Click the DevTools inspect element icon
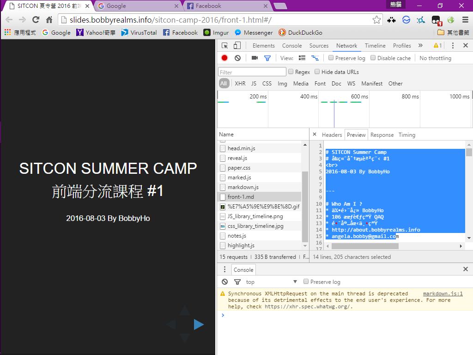 tap(225, 45)
